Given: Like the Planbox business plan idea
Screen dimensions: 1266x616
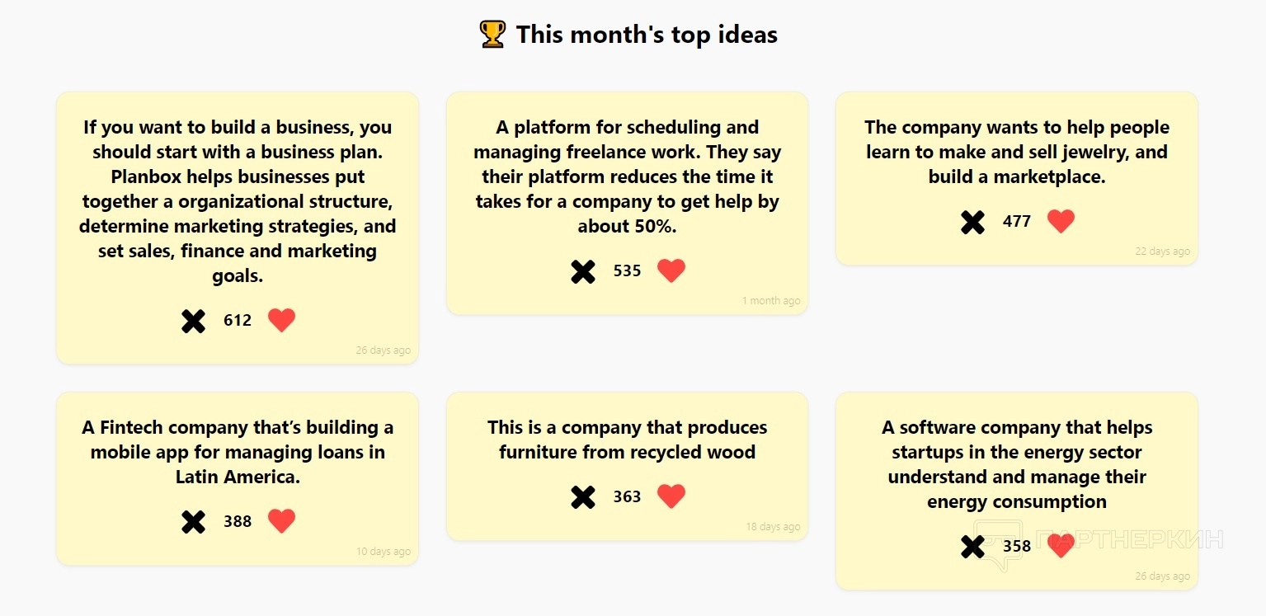Looking at the screenshot, I should (281, 320).
